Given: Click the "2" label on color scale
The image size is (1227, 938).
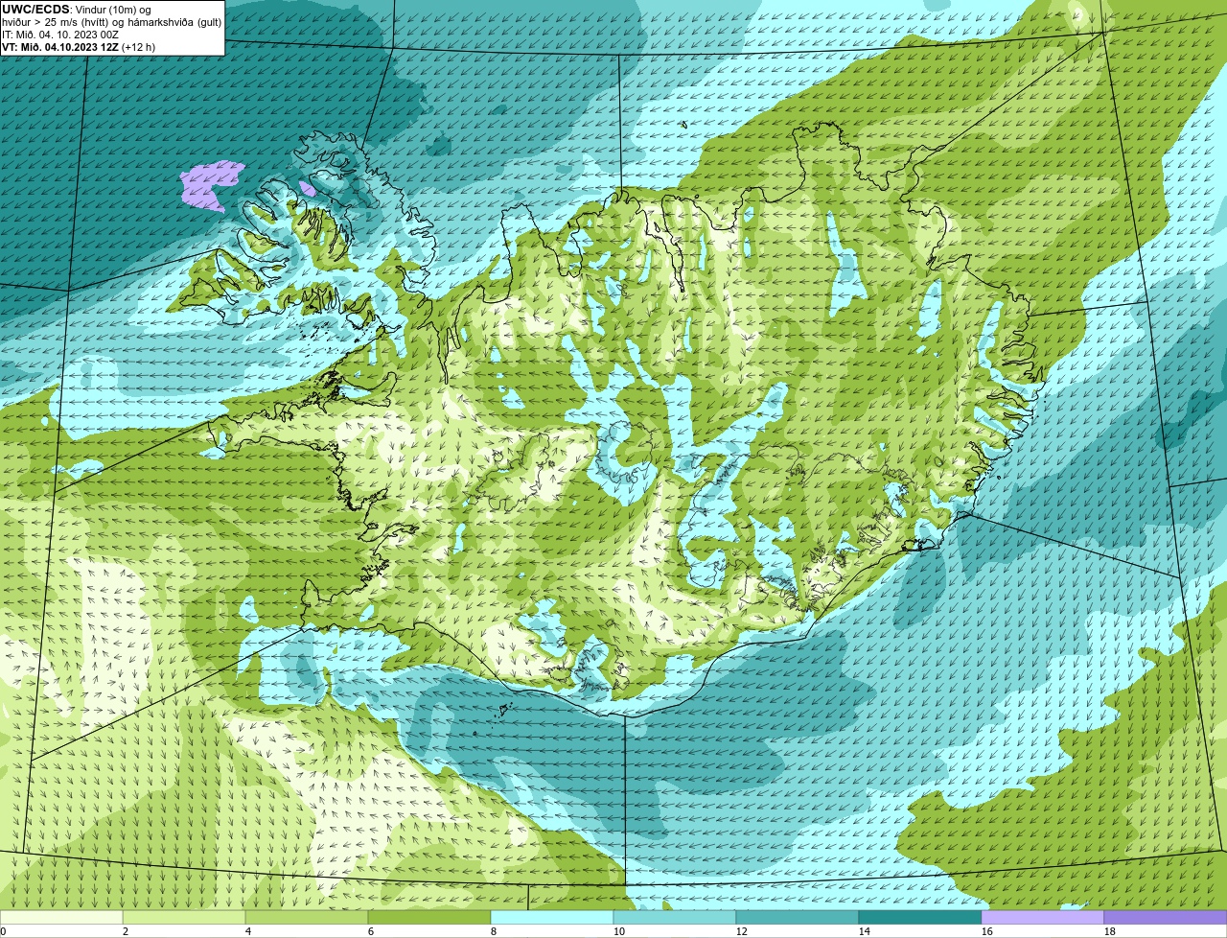Looking at the screenshot, I should click(126, 931).
